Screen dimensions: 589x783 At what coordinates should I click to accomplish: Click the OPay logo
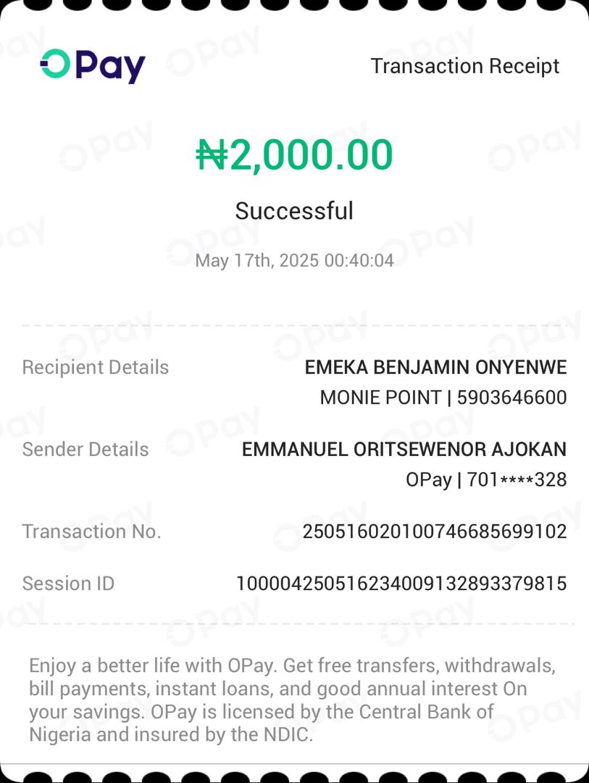[93, 66]
